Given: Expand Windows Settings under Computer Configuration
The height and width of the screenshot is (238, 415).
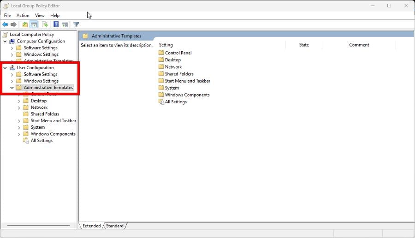Looking at the screenshot, I should (x=12, y=54).
